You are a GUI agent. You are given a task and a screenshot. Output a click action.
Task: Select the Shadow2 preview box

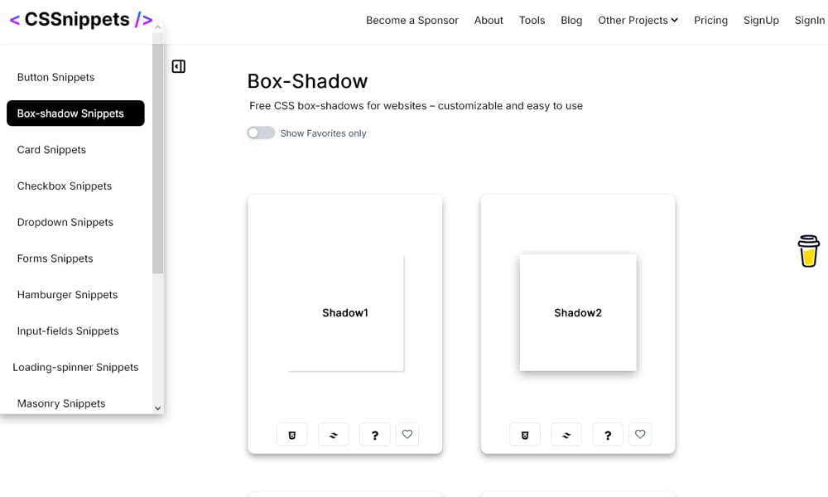pos(578,312)
